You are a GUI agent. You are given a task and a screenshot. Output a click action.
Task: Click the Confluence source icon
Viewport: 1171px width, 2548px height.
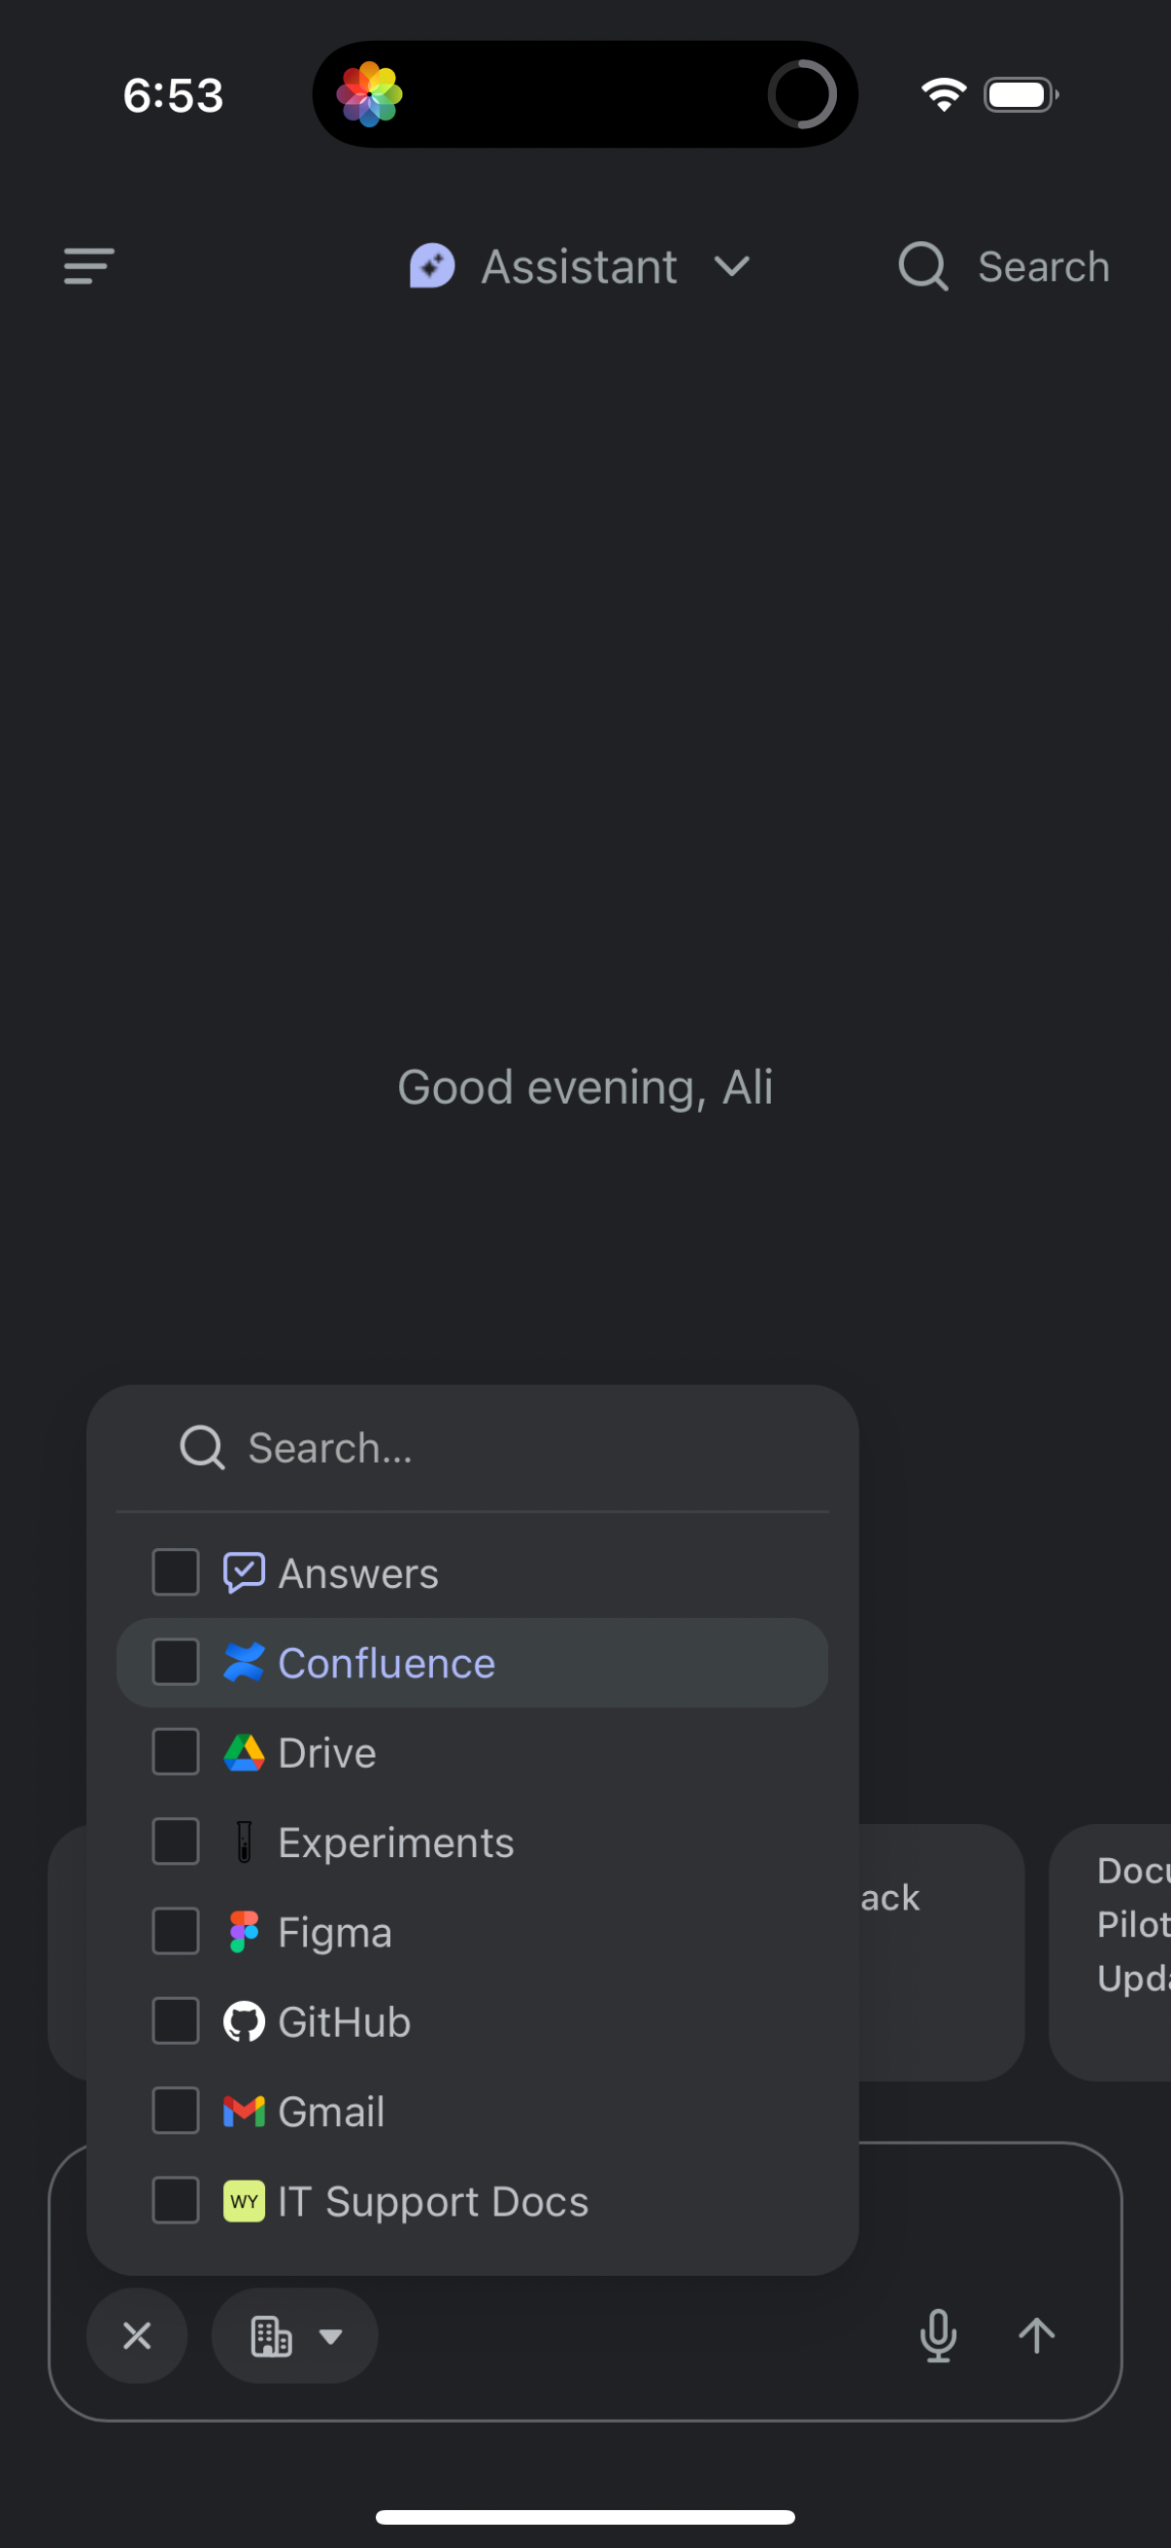(243, 1663)
